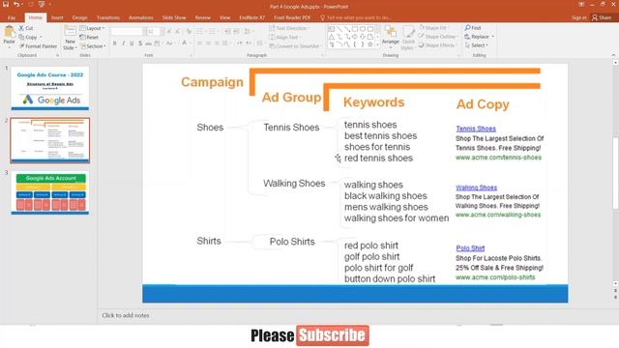Click Sign in
Image resolution: width=619 pixels, height=348 pixels.
tap(578, 17)
